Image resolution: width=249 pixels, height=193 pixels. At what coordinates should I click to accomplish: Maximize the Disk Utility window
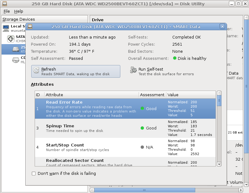point(238,4)
